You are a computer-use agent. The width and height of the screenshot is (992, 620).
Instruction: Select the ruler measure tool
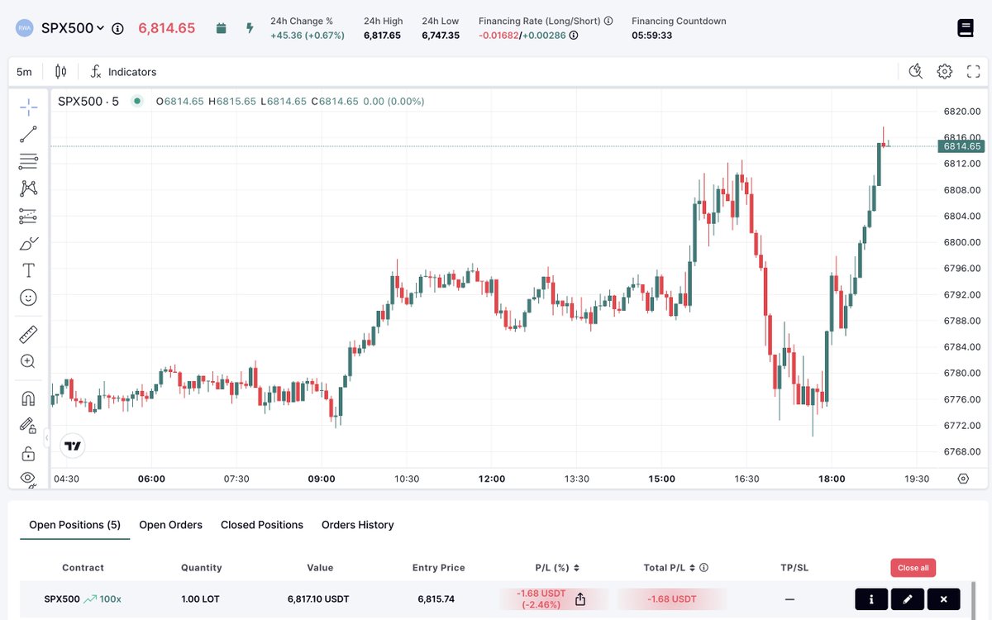click(28, 335)
